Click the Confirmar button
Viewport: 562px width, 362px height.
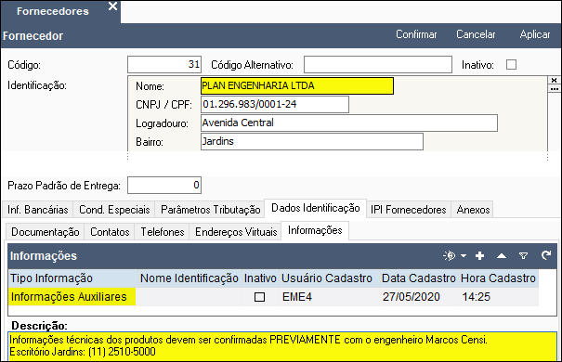tap(416, 34)
